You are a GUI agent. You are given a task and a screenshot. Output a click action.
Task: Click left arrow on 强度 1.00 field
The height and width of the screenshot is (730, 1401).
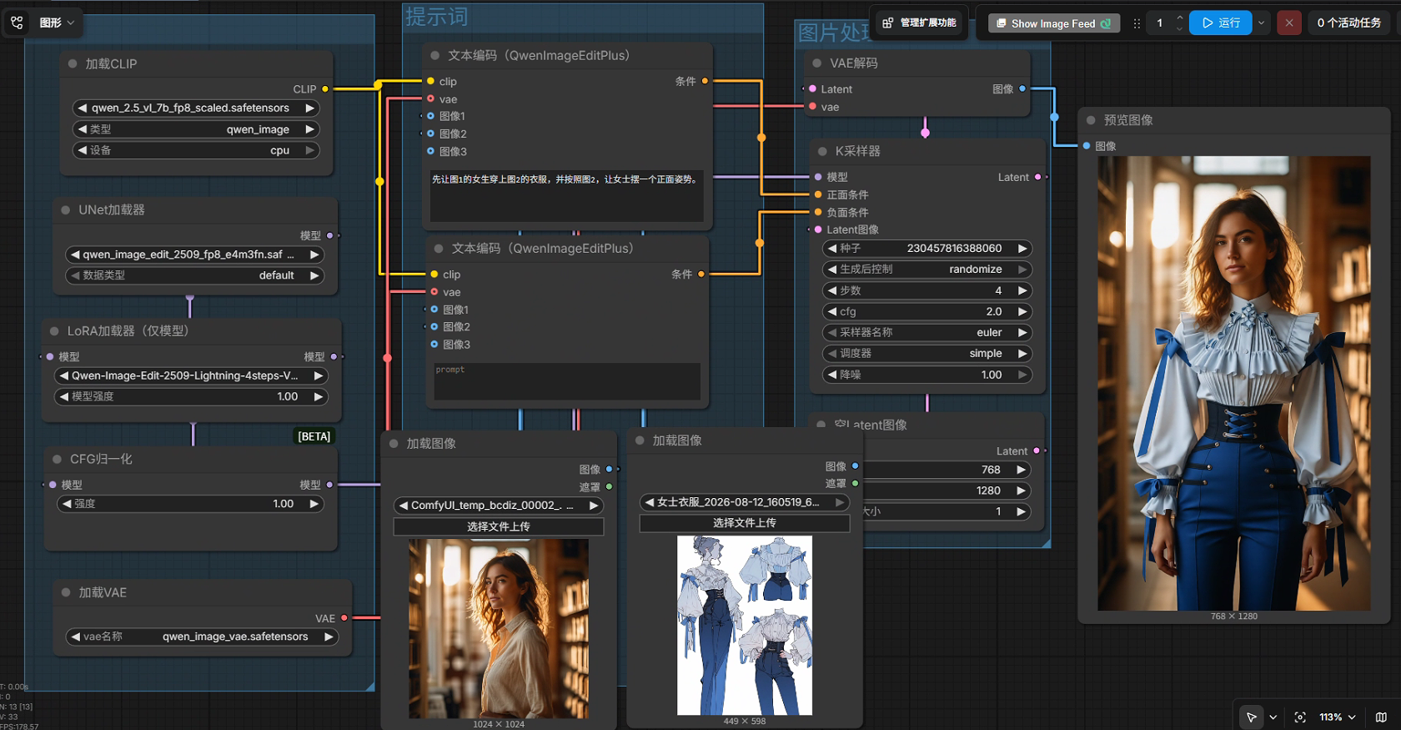[x=67, y=504]
